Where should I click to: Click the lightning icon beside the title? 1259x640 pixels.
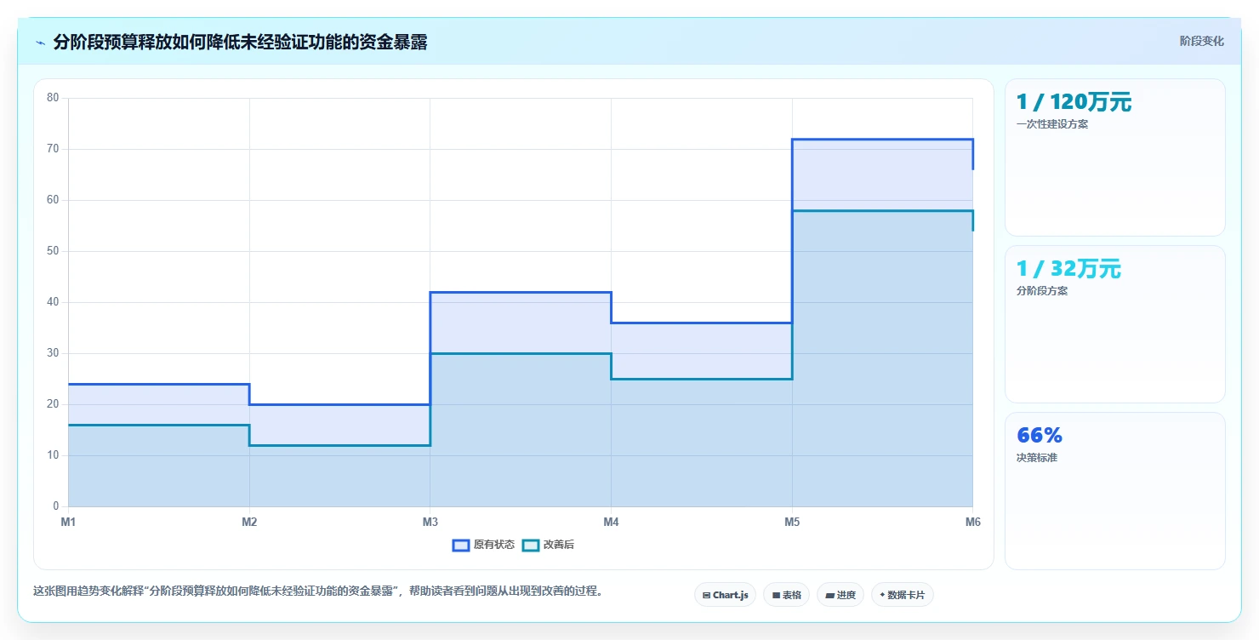pyautogui.click(x=40, y=43)
